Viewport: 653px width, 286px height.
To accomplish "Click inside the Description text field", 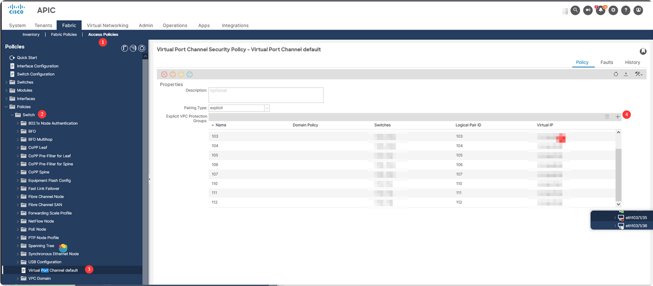I will pyautogui.click(x=266, y=95).
